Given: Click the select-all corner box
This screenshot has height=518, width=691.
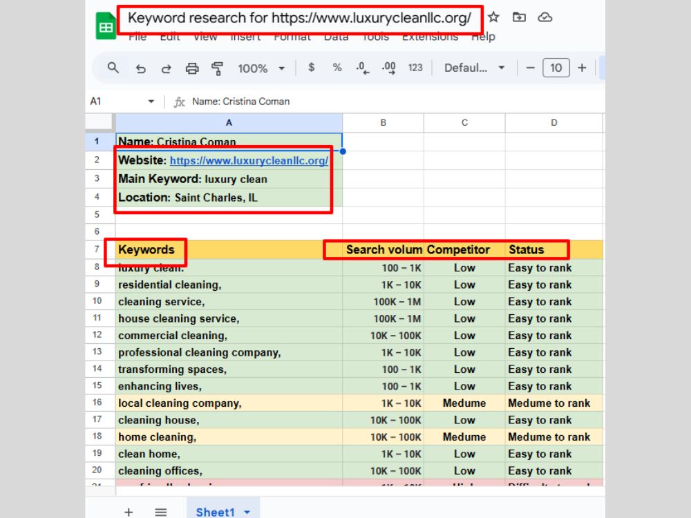Looking at the screenshot, I should 100,122.
